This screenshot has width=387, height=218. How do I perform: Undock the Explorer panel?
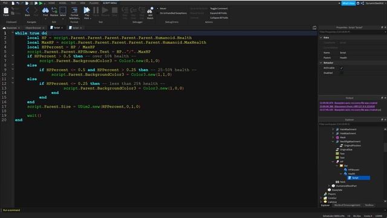point(382,119)
